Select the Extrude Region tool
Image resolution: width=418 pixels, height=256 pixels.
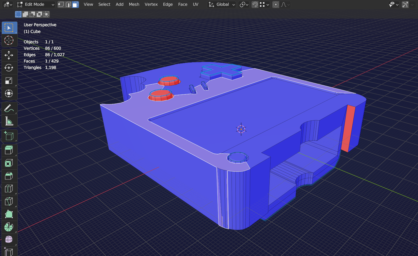click(9, 150)
